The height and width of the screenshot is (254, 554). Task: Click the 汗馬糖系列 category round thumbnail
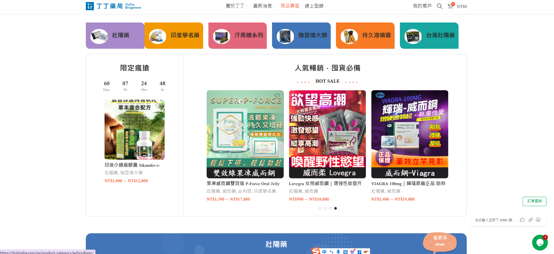[x=222, y=36]
